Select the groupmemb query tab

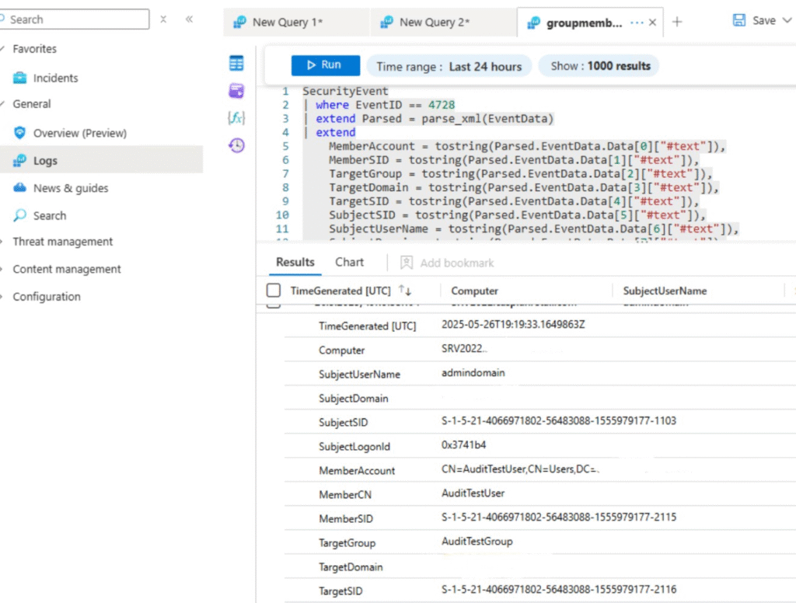[584, 23]
